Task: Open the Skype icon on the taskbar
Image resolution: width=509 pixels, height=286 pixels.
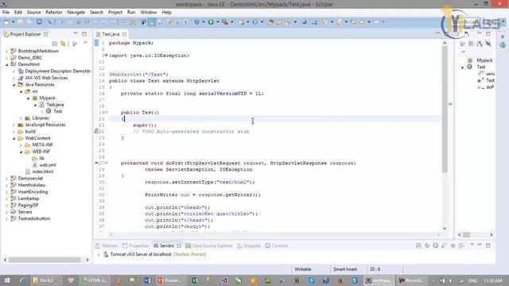Action: tap(311, 280)
